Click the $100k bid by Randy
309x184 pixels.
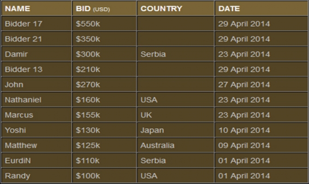pyautogui.click(x=87, y=176)
